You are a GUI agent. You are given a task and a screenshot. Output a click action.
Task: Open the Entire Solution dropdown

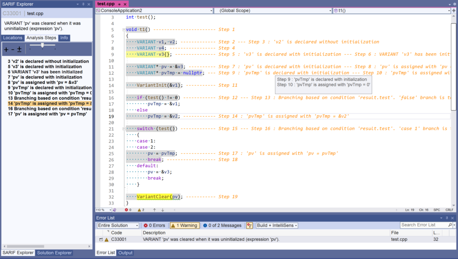click(x=118, y=225)
